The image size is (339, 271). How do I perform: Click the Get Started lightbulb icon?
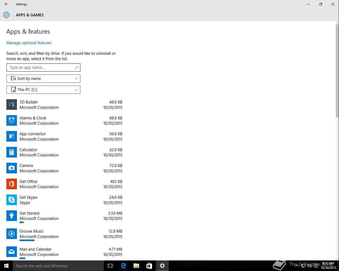click(12, 216)
